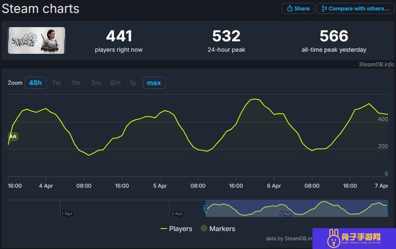396x249 pixels.
Task: Grab the right navigator range handle
Action: point(387,209)
